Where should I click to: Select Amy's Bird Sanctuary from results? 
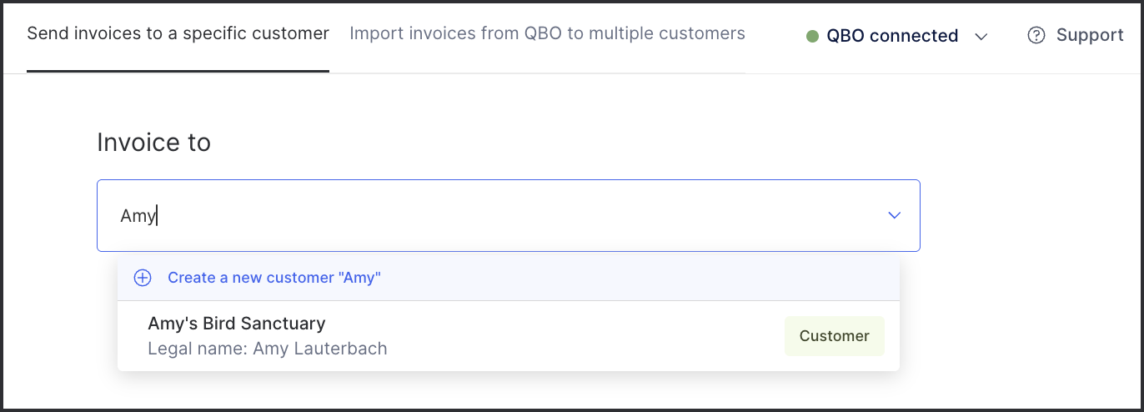click(509, 335)
